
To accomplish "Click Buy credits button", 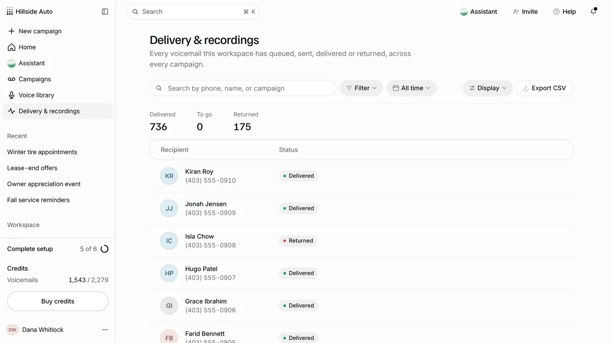I will 58,301.
